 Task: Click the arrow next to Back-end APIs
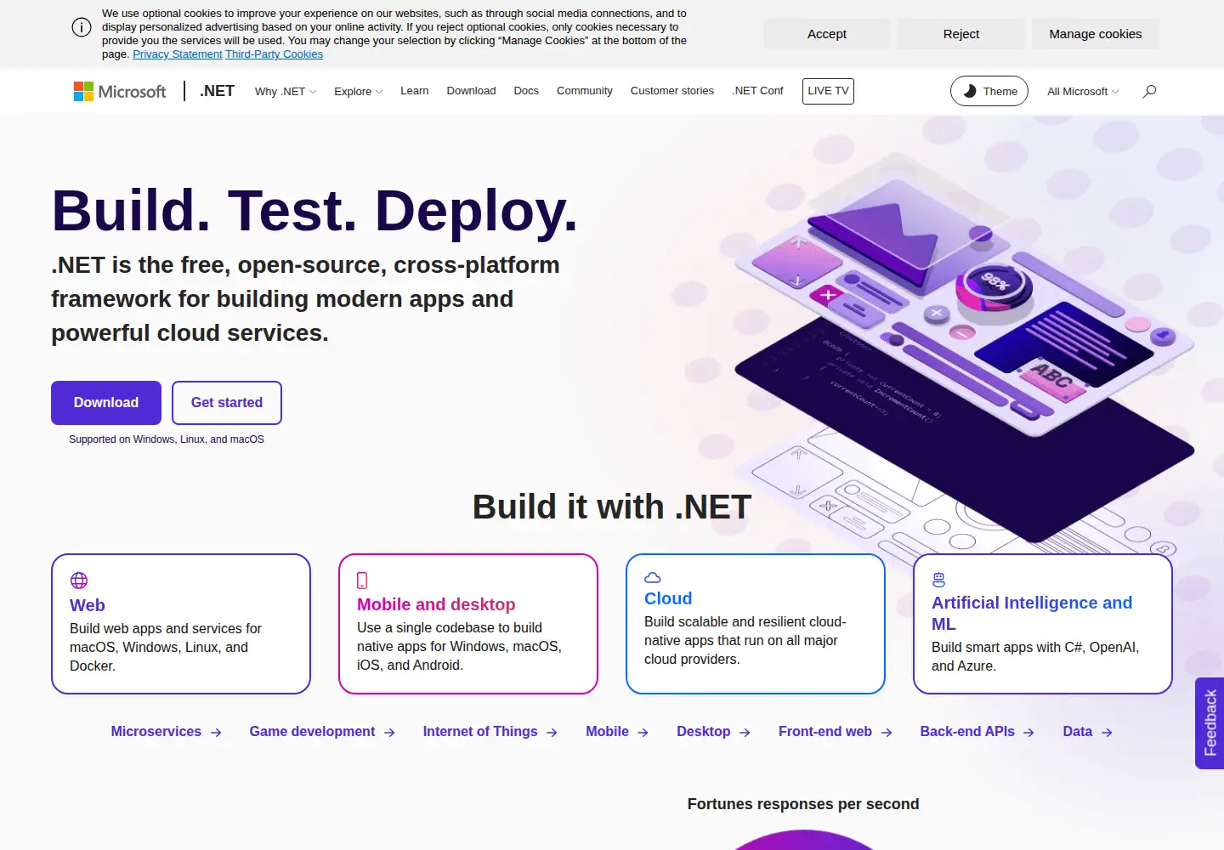tap(1028, 732)
